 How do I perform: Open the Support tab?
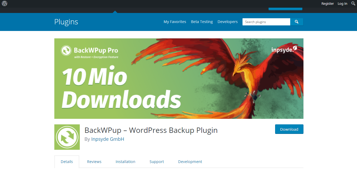tap(157, 161)
